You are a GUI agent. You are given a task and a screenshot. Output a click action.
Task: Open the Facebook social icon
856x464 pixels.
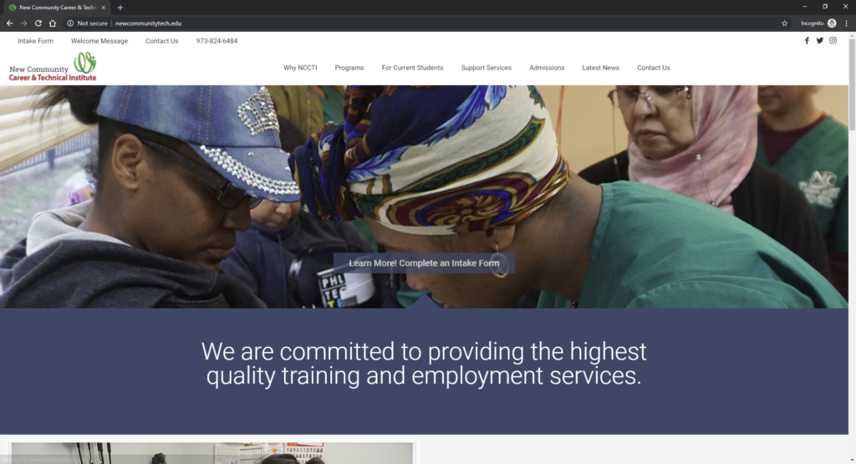point(807,40)
